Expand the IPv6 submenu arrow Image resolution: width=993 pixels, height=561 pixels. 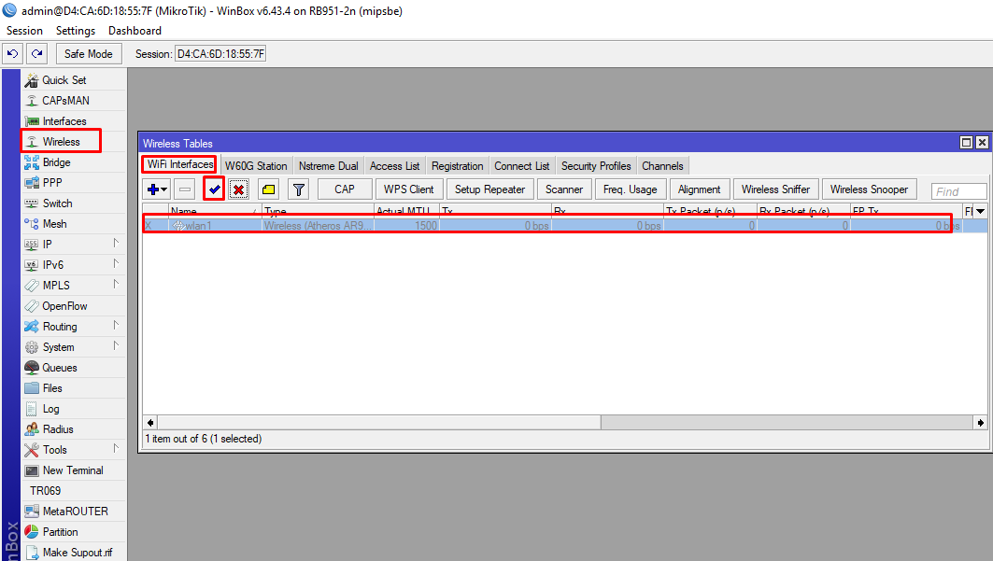116,264
